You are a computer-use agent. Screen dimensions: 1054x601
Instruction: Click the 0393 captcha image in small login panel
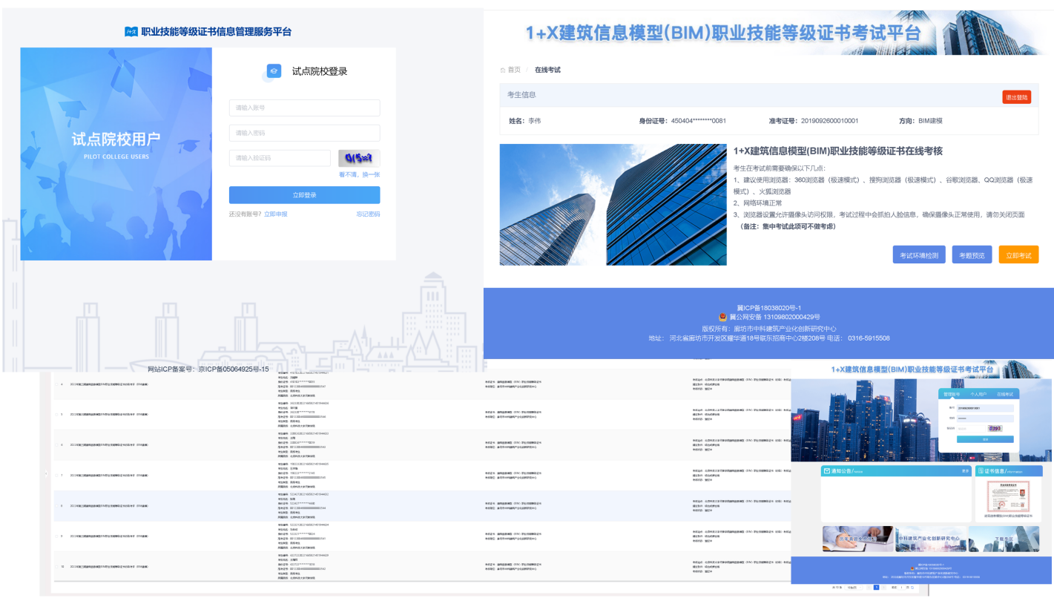(x=994, y=428)
